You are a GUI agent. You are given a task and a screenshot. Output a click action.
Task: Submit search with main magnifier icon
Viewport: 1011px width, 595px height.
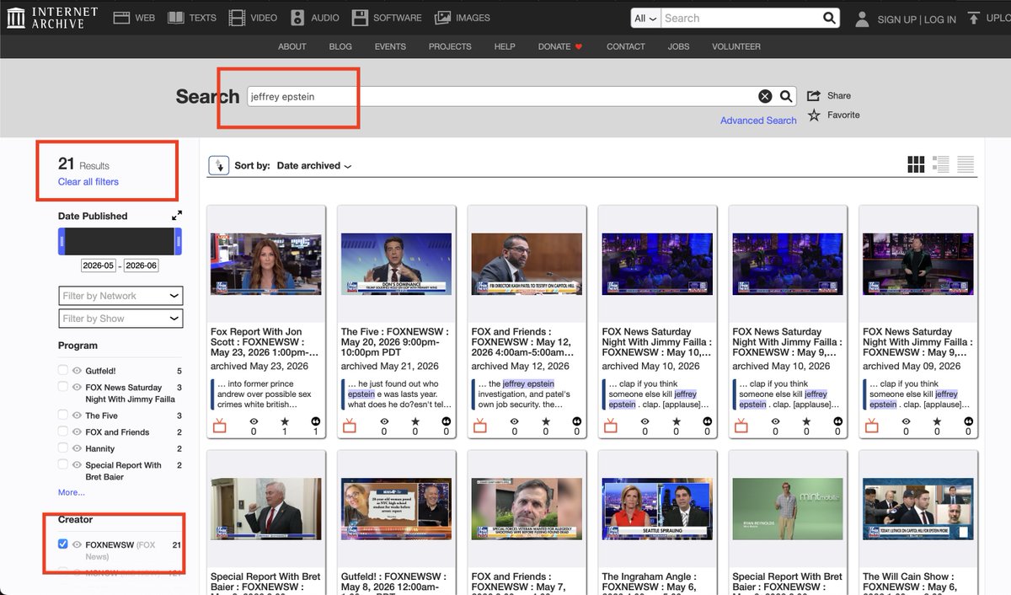[x=785, y=96]
